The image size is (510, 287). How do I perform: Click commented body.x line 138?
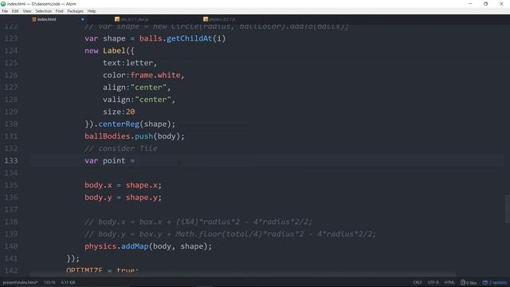(198, 222)
